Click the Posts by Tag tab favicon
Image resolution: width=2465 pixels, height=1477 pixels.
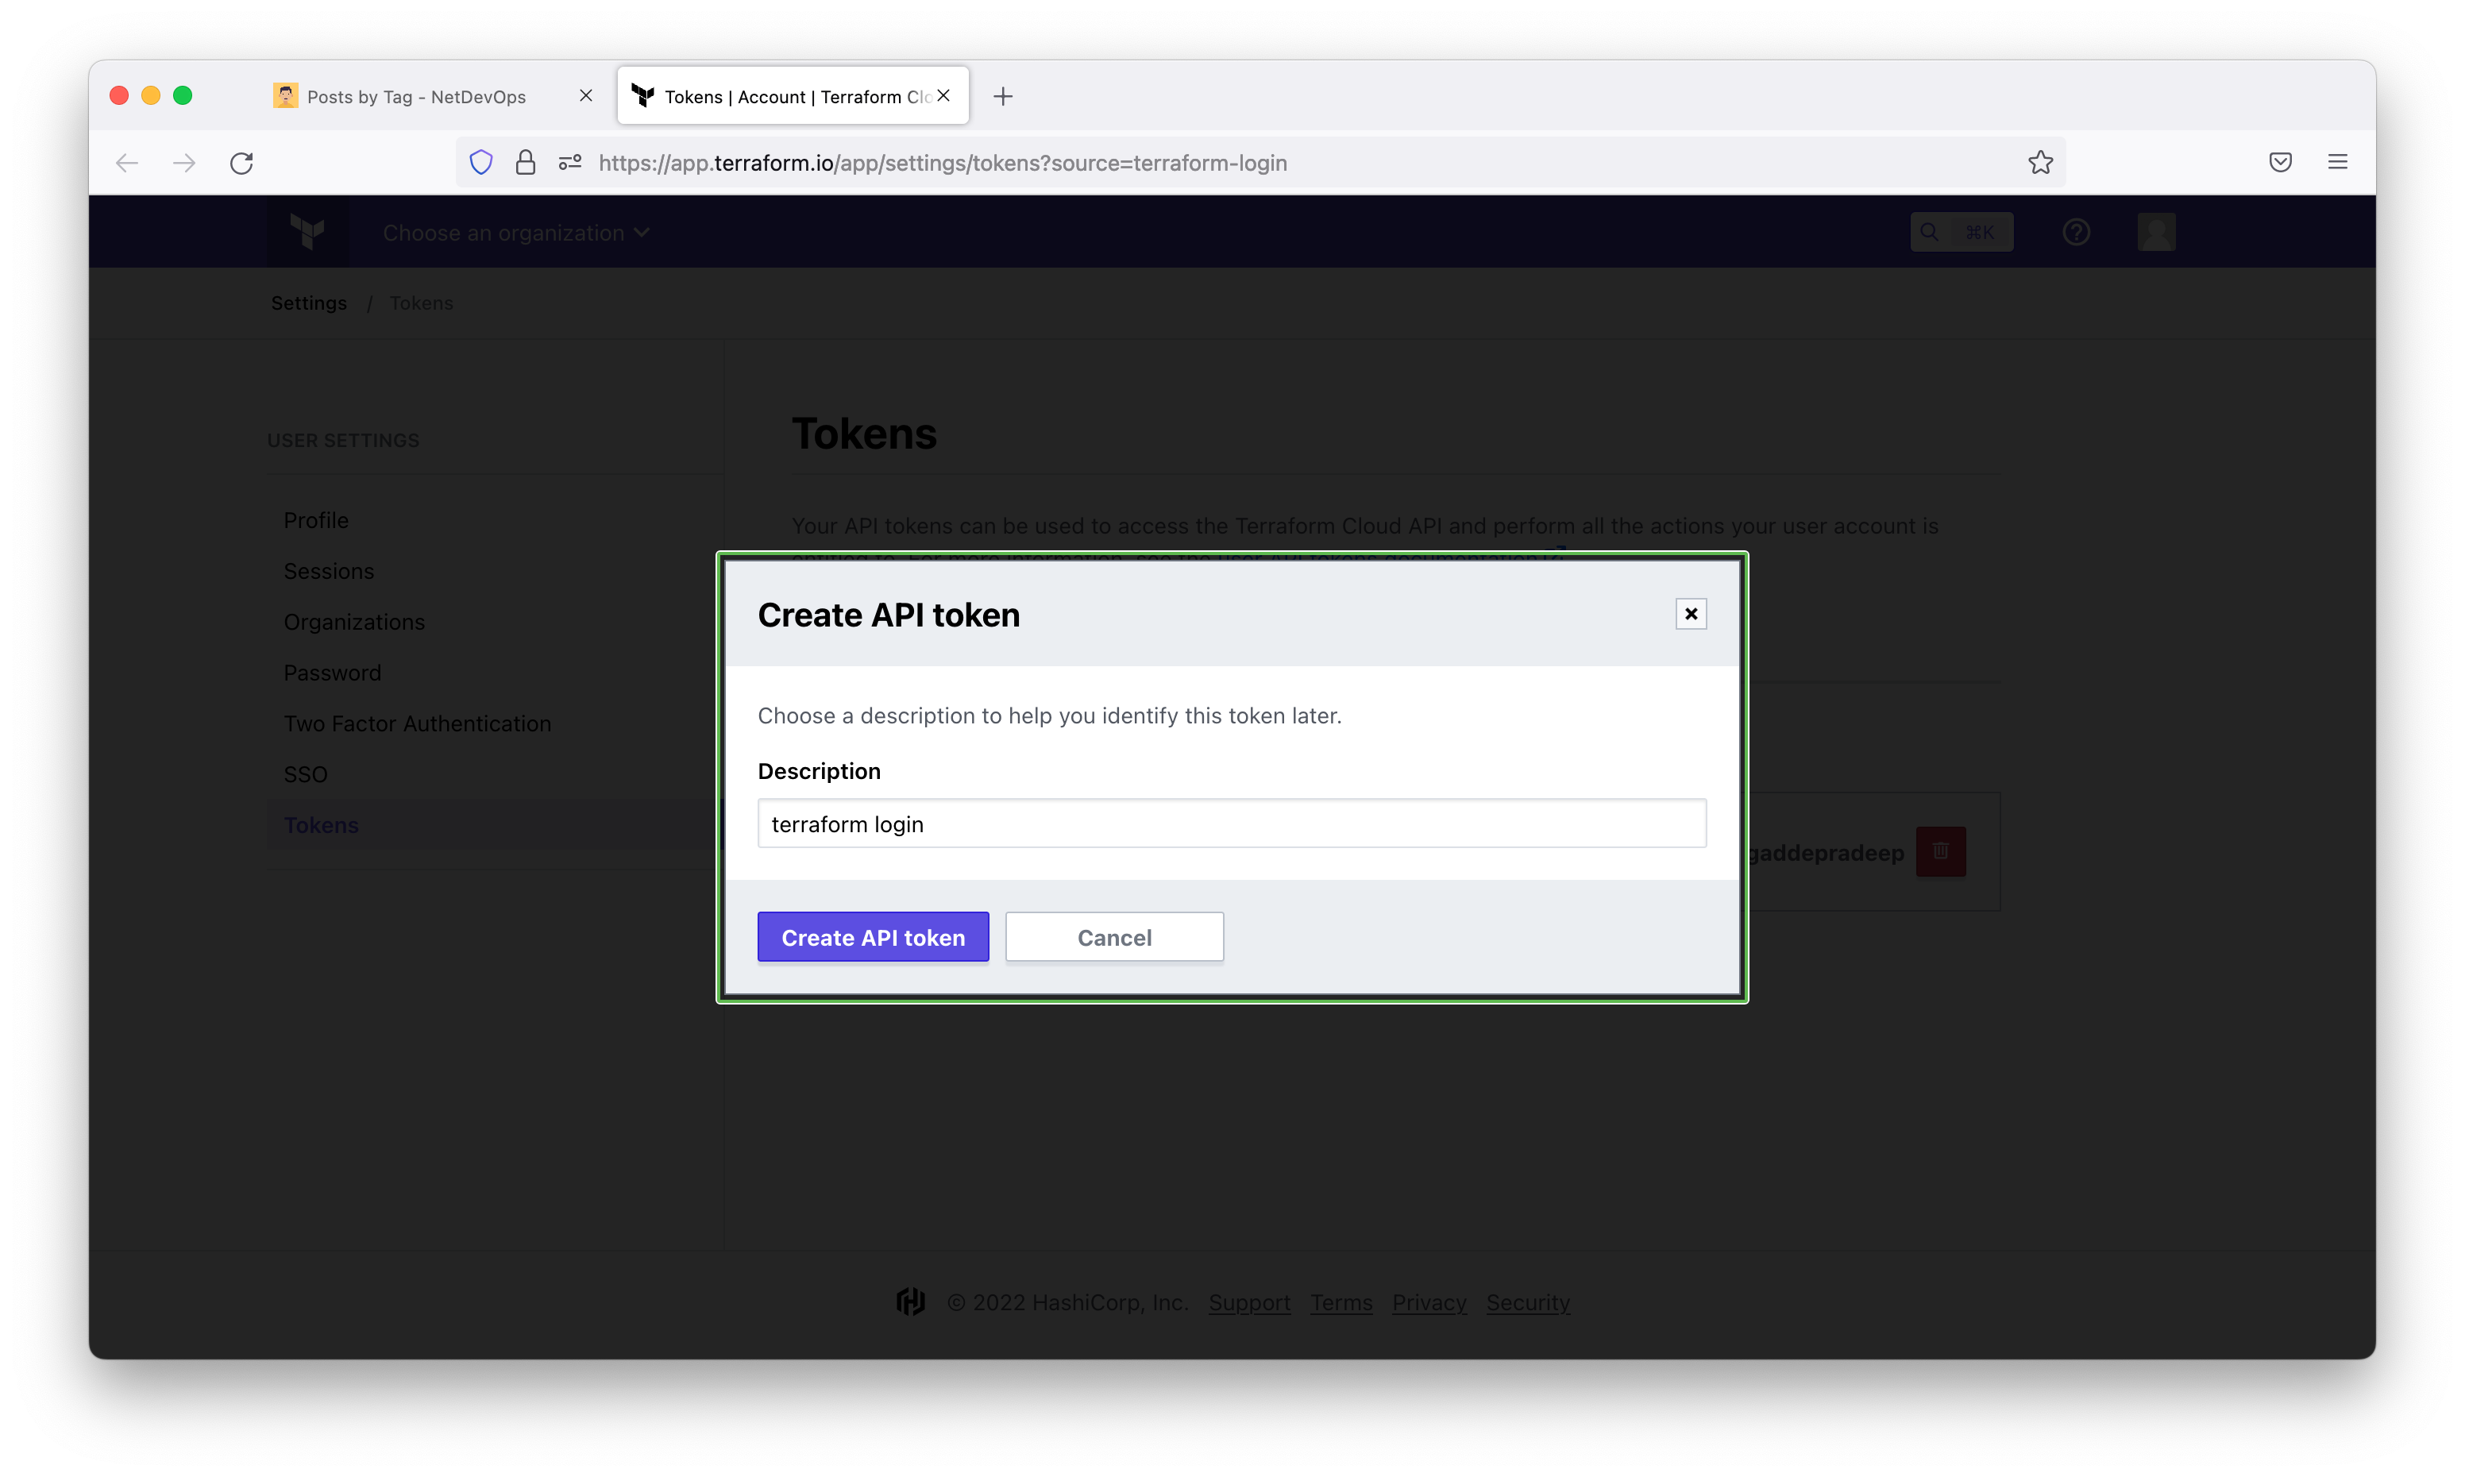[x=286, y=95]
